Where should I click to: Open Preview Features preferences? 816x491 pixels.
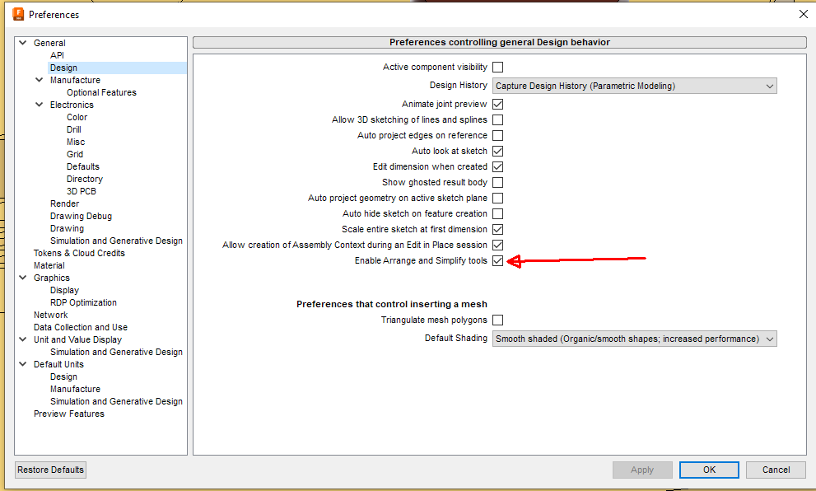point(68,414)
